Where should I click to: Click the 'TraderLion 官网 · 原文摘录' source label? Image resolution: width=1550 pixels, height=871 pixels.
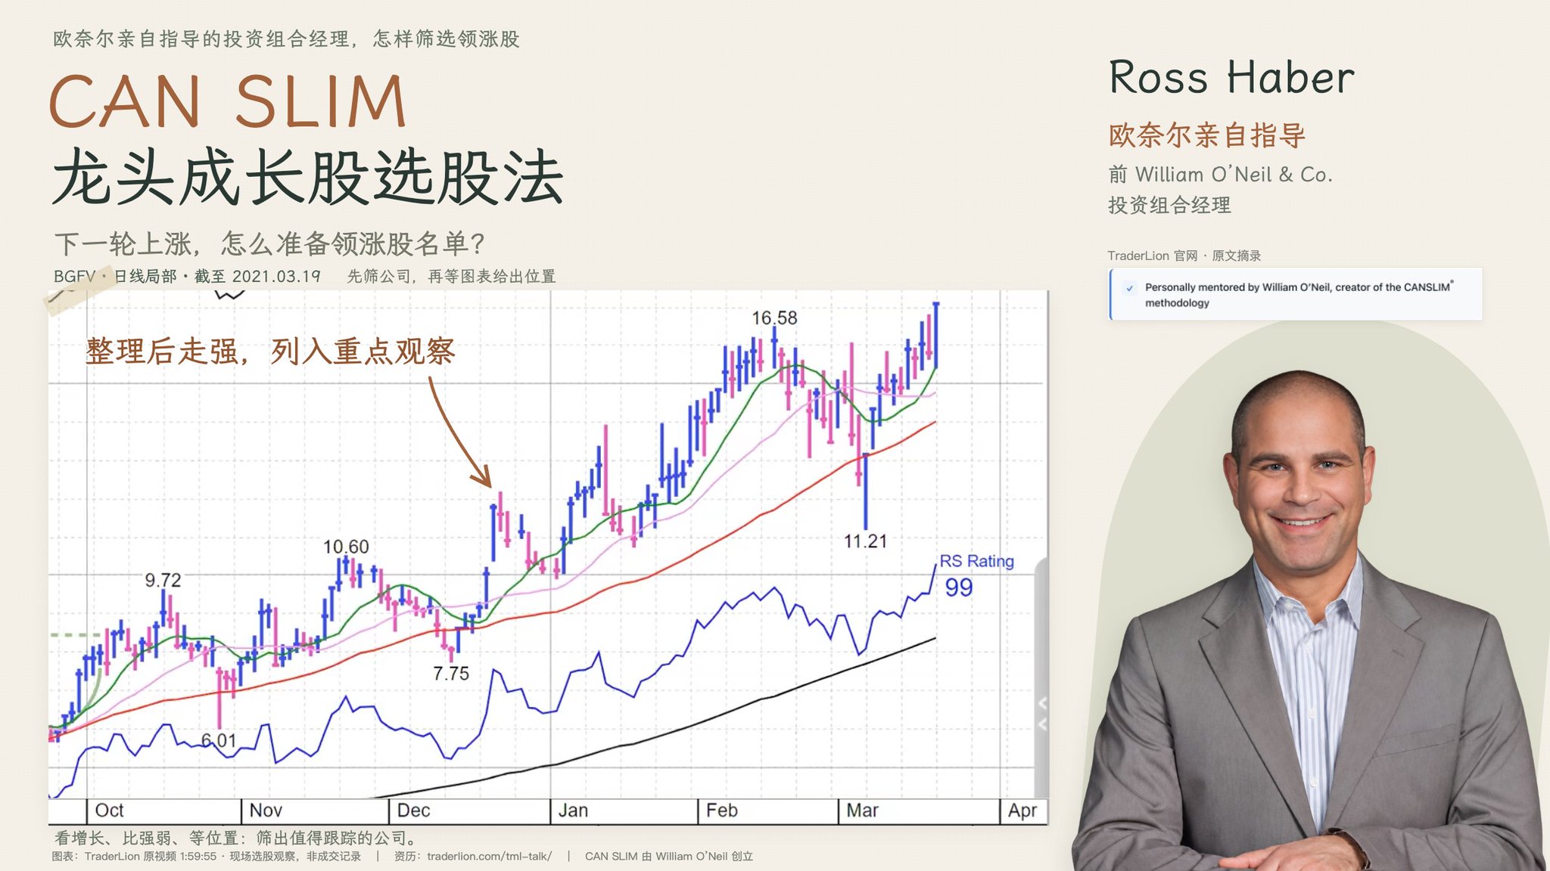(1184, 256)
